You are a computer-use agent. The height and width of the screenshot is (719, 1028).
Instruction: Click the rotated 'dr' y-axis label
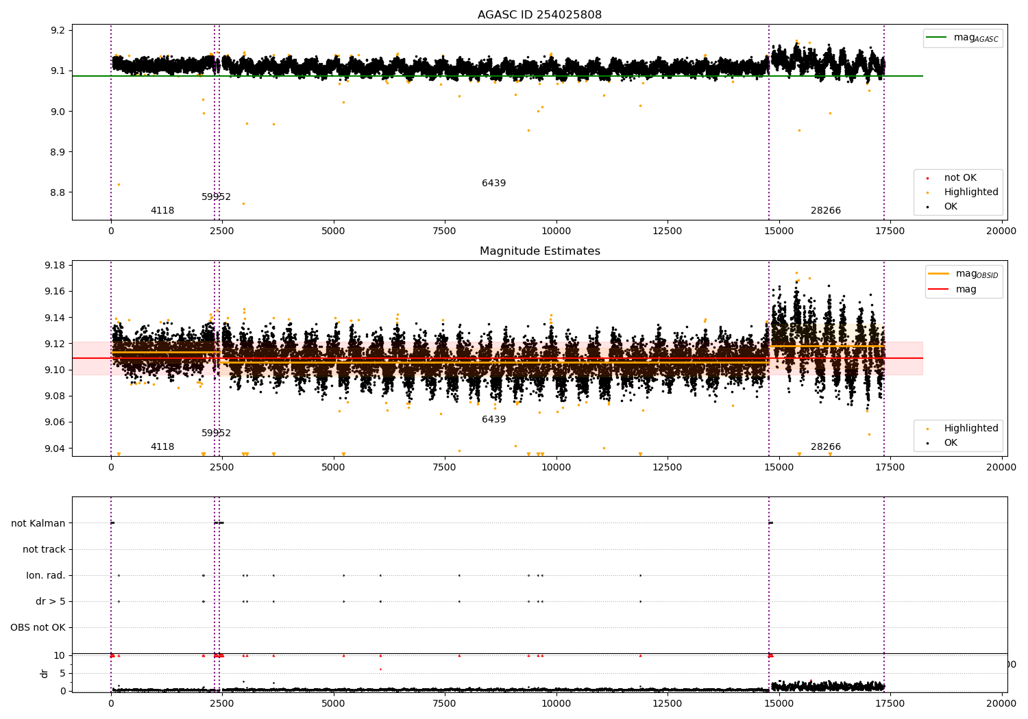pos(45,673)
